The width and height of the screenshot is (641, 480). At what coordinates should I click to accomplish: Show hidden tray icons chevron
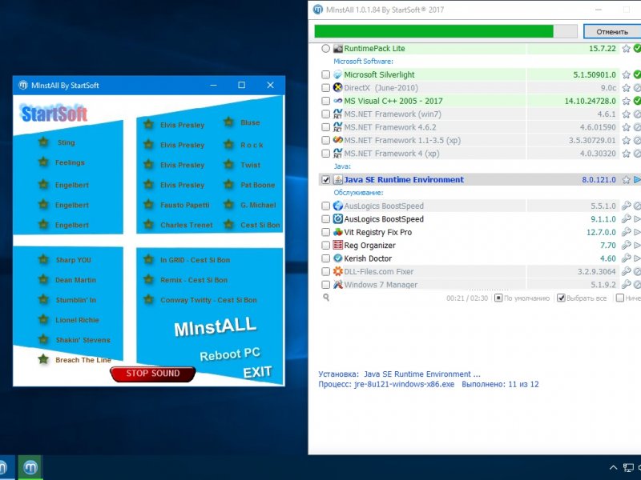(x=613, y=468)
